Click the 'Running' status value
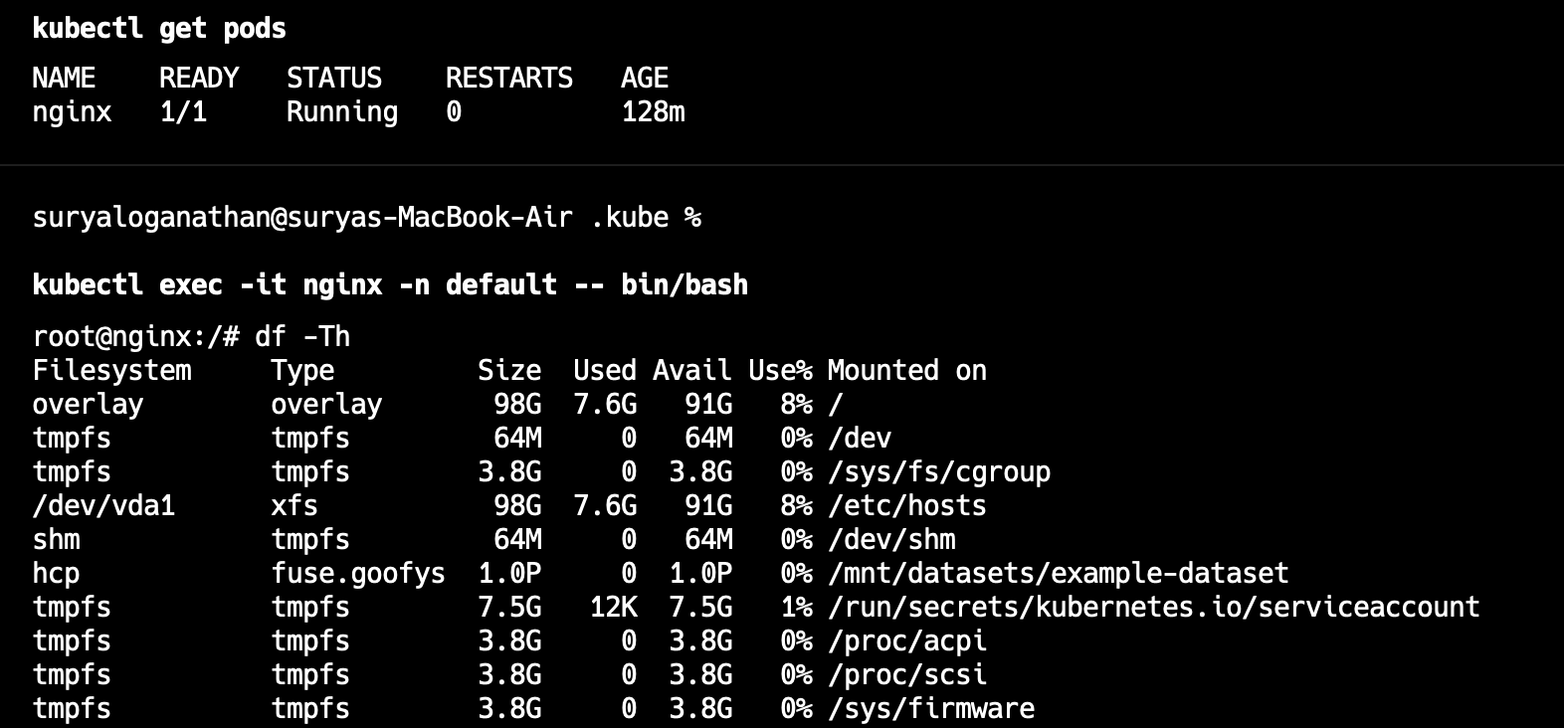The width and height of the screenshot is (1564, 728). point(342,112)
